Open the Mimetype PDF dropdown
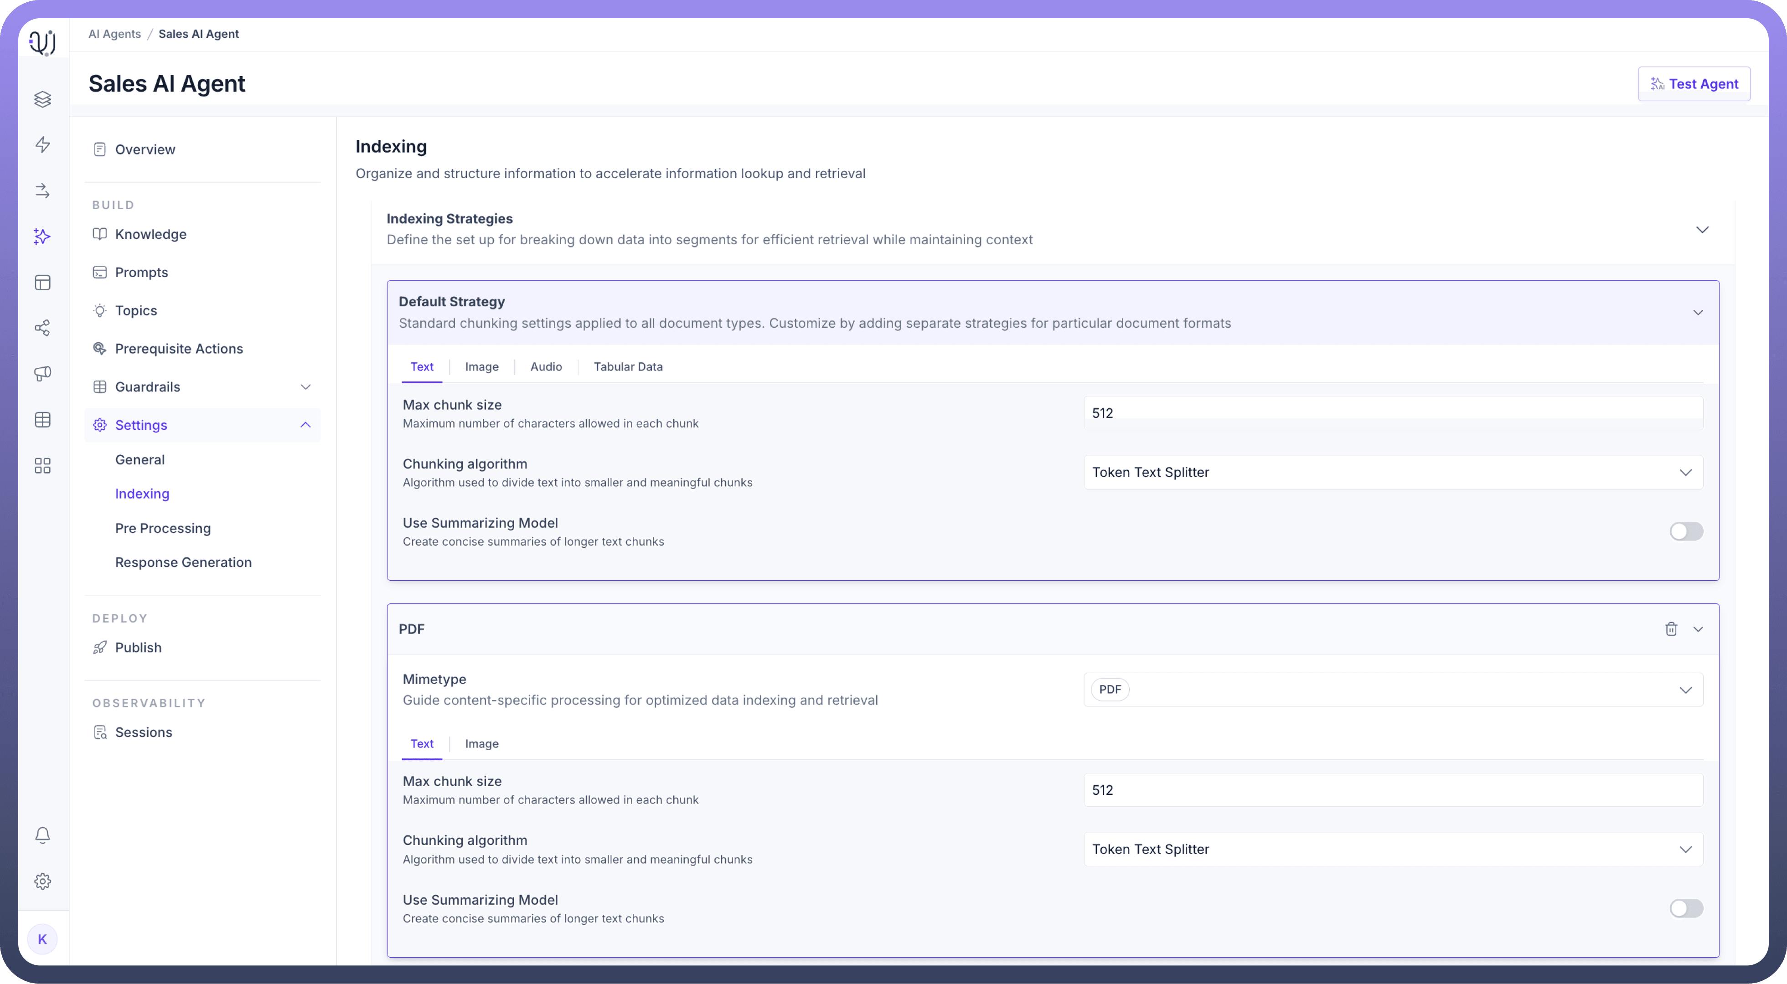 pos(1393,689)
